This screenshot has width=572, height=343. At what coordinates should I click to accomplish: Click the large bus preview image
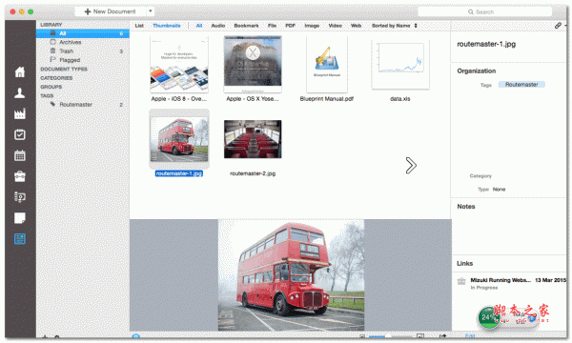click(x=291, y=275)
